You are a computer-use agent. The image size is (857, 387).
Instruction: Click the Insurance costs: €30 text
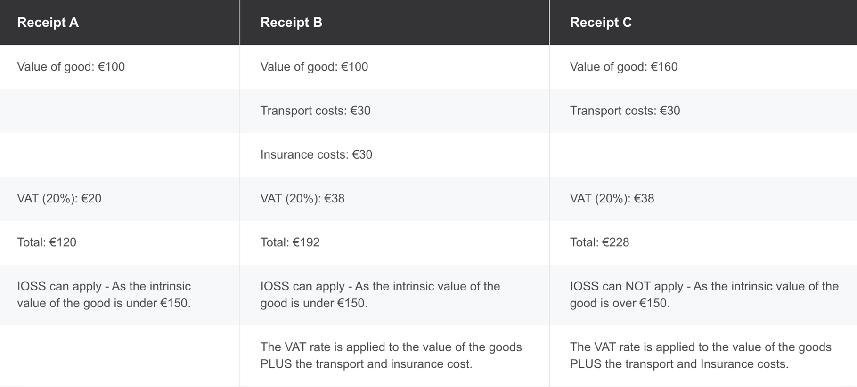click(x=316, y=154)
